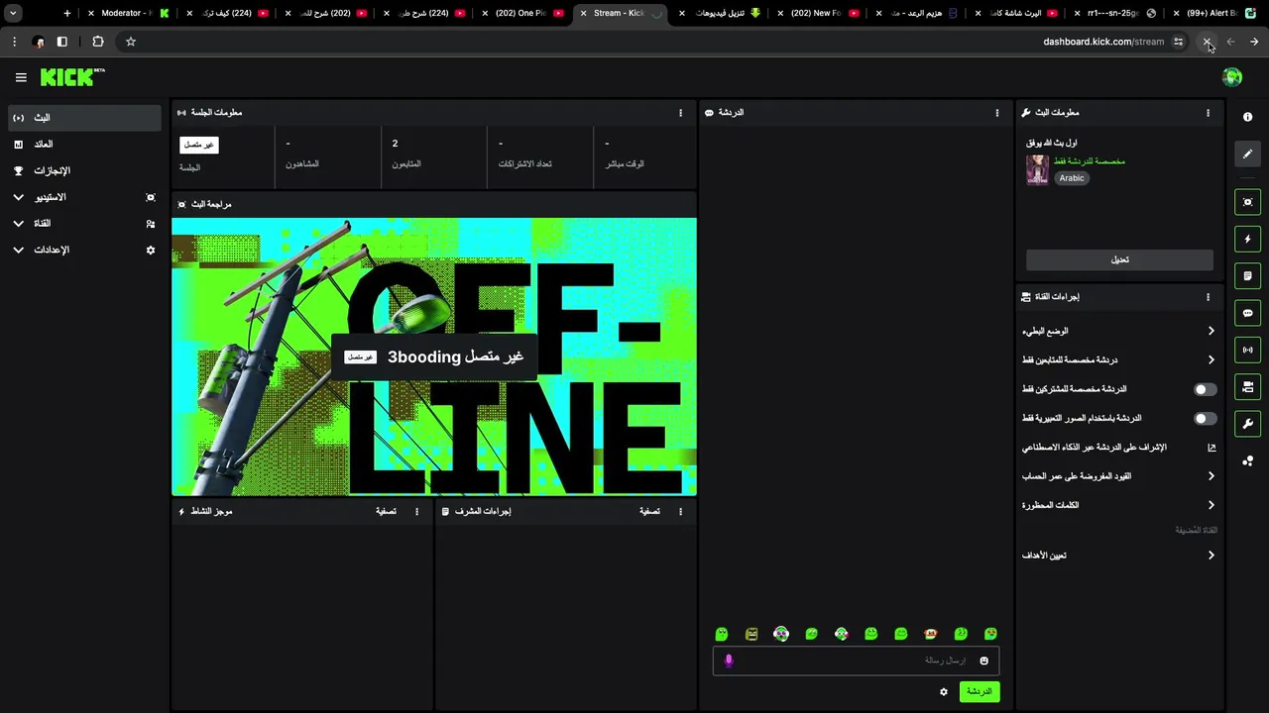The width and height of the screenshot is (1269, 713).
Task: Toggle الدردشة باستخدام الصور التعبيرية فقط switch
Action: [x=1205, y=419]
